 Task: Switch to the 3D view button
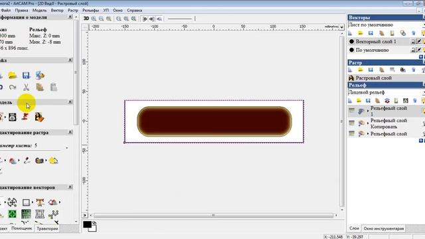tap(86, 19)
